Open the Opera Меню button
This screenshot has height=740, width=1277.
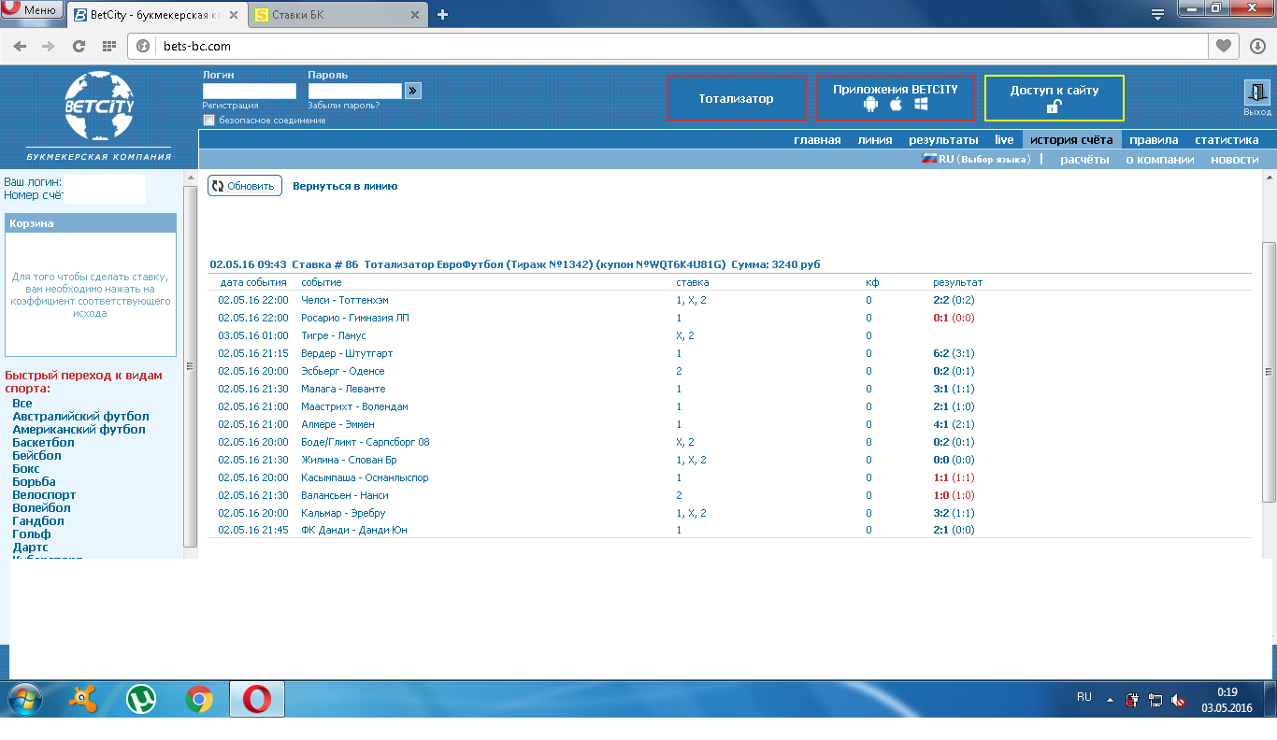pyautogui.click(x=32, y=11)
